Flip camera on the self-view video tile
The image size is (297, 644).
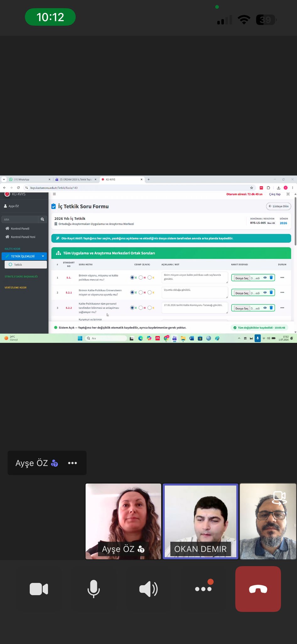click(279, 498)
